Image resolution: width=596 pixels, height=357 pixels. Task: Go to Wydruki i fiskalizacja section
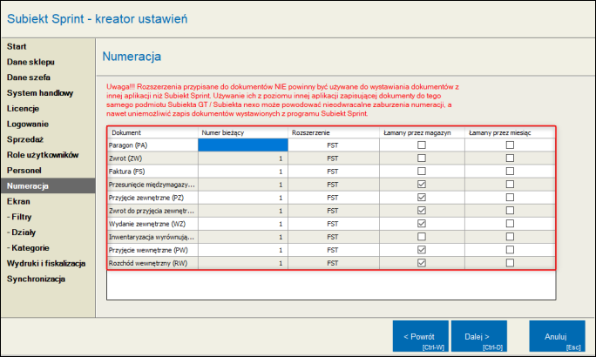click(46, 264)
